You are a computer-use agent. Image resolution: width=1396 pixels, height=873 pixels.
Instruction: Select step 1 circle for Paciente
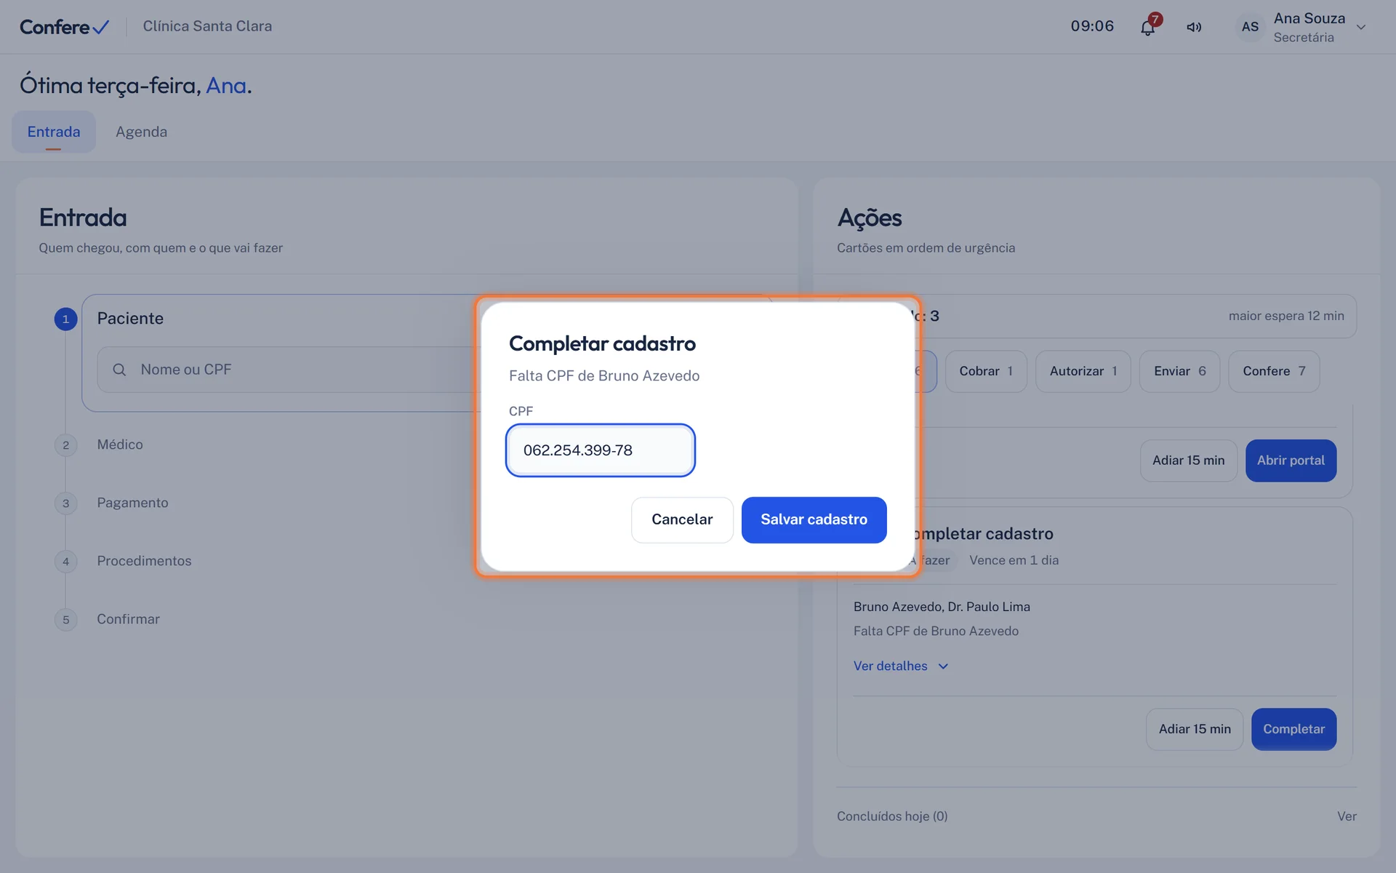tap(65, 319)
